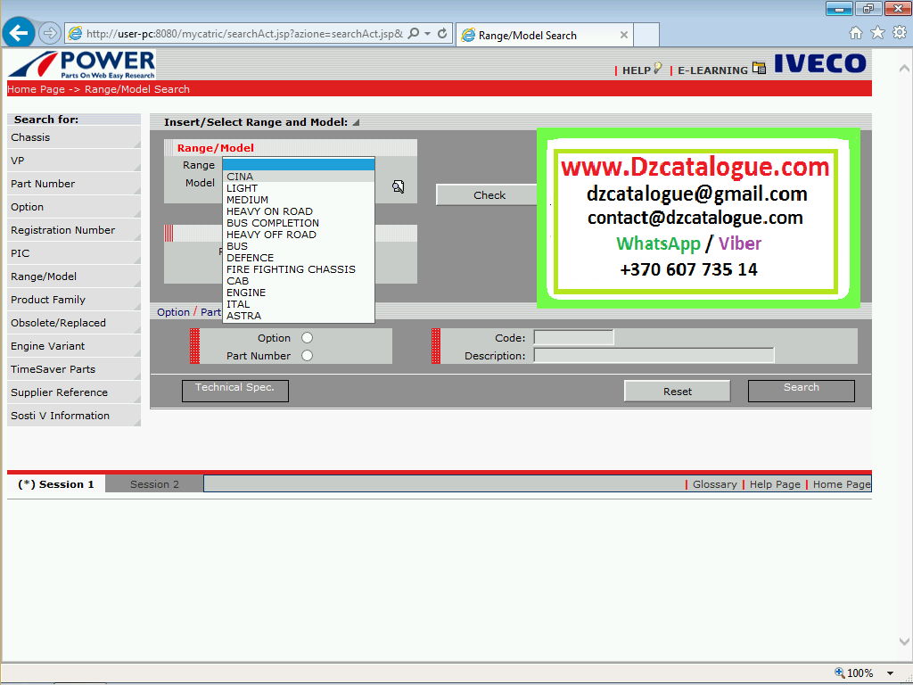Screen dimensions: 913x685
Task: Click the IVECO logo
Action: pos(820,63)
